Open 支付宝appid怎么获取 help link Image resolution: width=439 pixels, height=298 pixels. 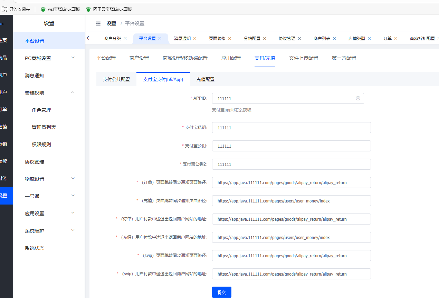tap(231, 110)
